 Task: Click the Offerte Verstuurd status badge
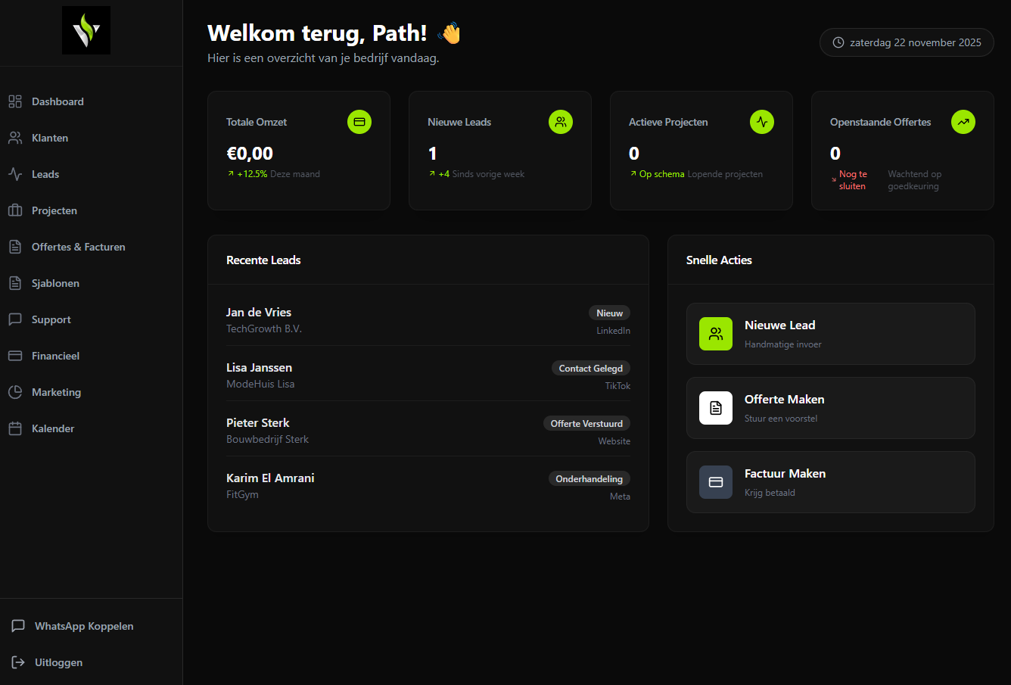click(586, 424)
